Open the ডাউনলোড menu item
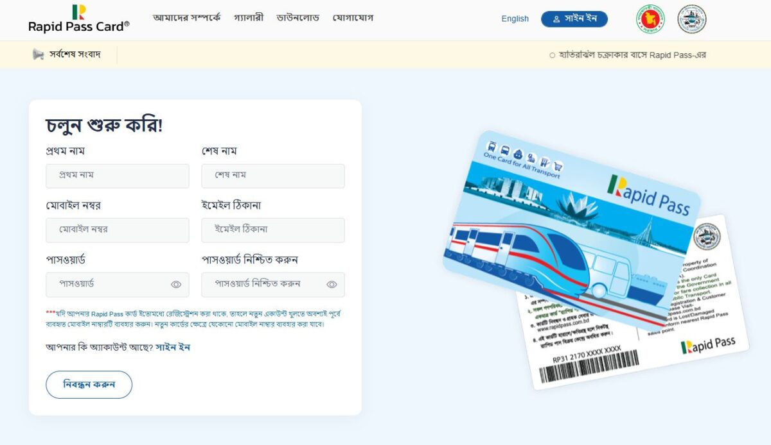The width and height of the screenshot is (771, 445). click(x=298, y=18)
